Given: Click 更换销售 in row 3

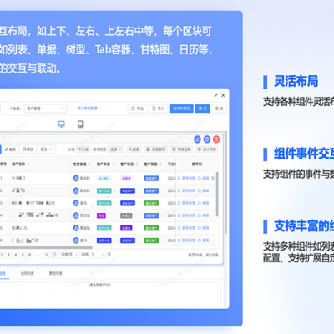Looking at the screenshot, I should [187, 203].
